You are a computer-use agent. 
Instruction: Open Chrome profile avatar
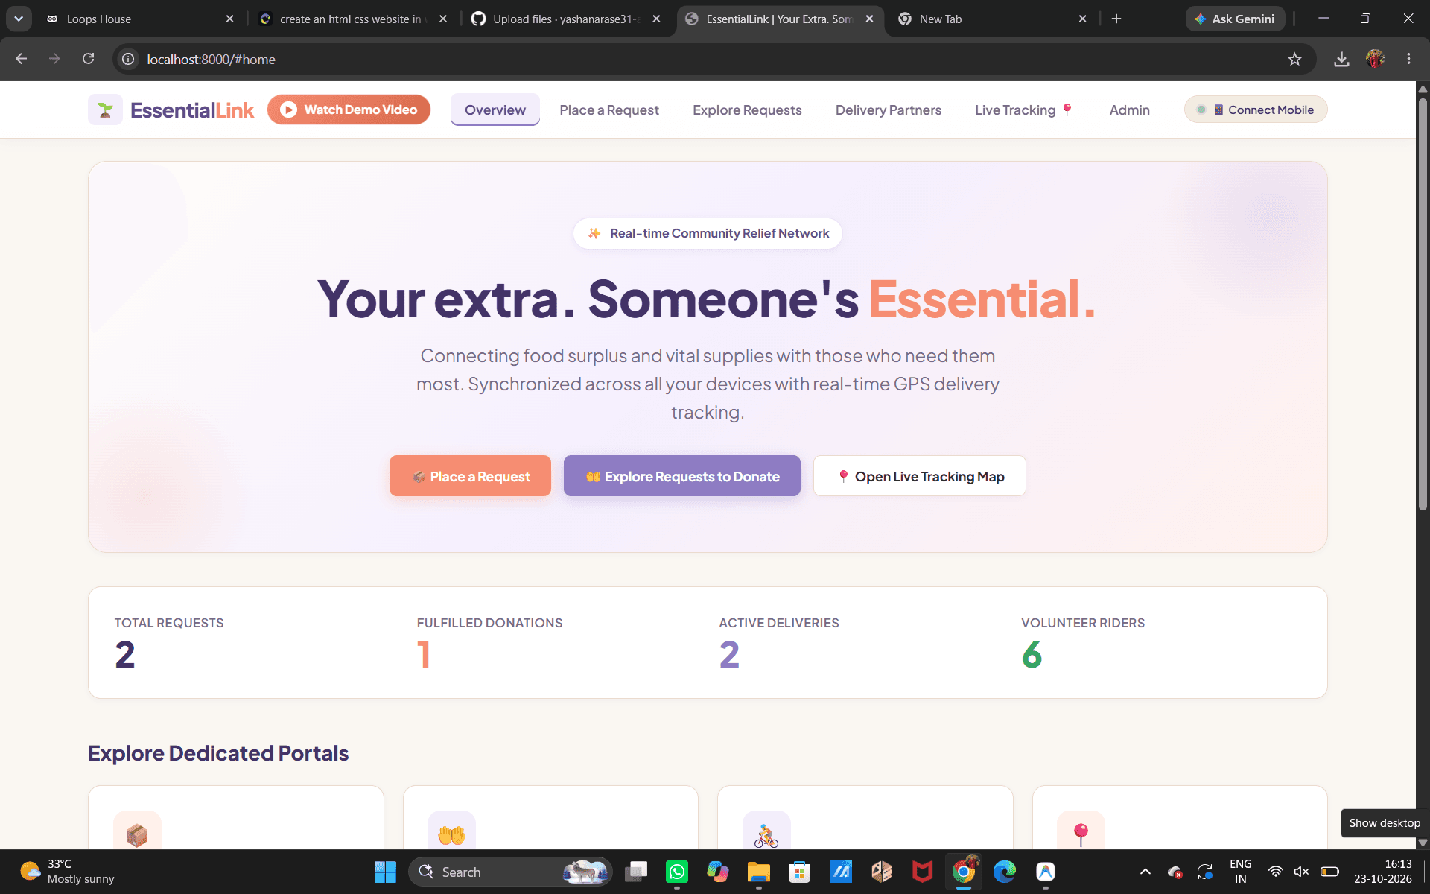[x=1375, y=59]
